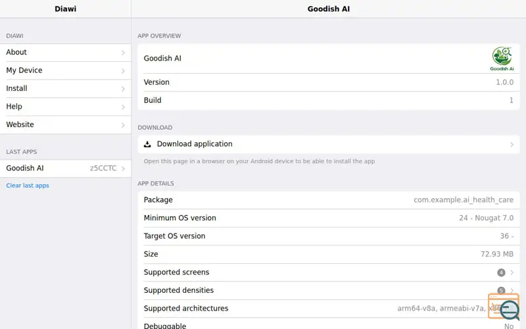This screenshot has width=526, height=329.
Task: Open the Help menu item
Action: pyautogui.click(x=65, y=107)
